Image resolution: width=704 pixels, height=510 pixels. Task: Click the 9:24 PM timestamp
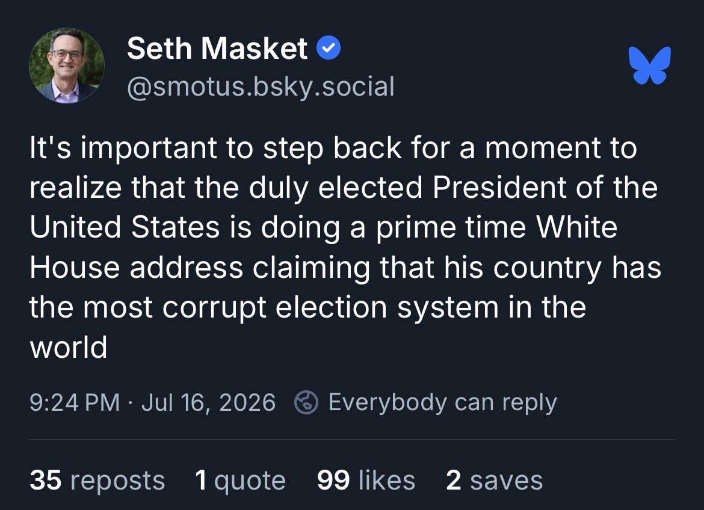pos(75,402)
